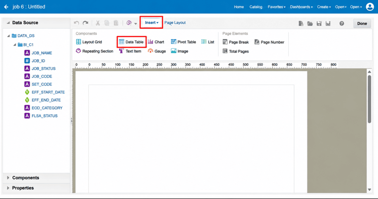Click the Redo arrow icon
Viewport: 378px width, 199px height.
click(85, 23)
